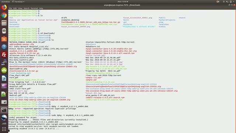The width and height of the screenshot is (236, 133).
Task: Launch Google Chrome from the dock
Action: pos(4,15)
